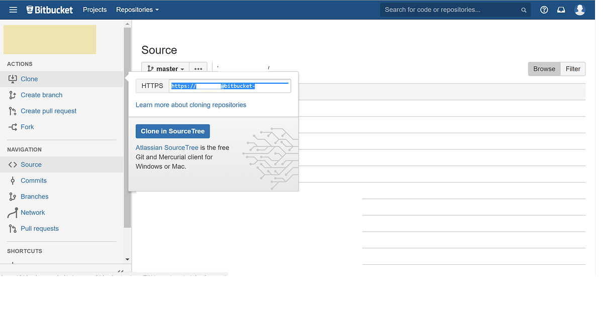Viewport: 603px width, 319px height.
Task: Click the Create pull request icon
Action: 13,111
